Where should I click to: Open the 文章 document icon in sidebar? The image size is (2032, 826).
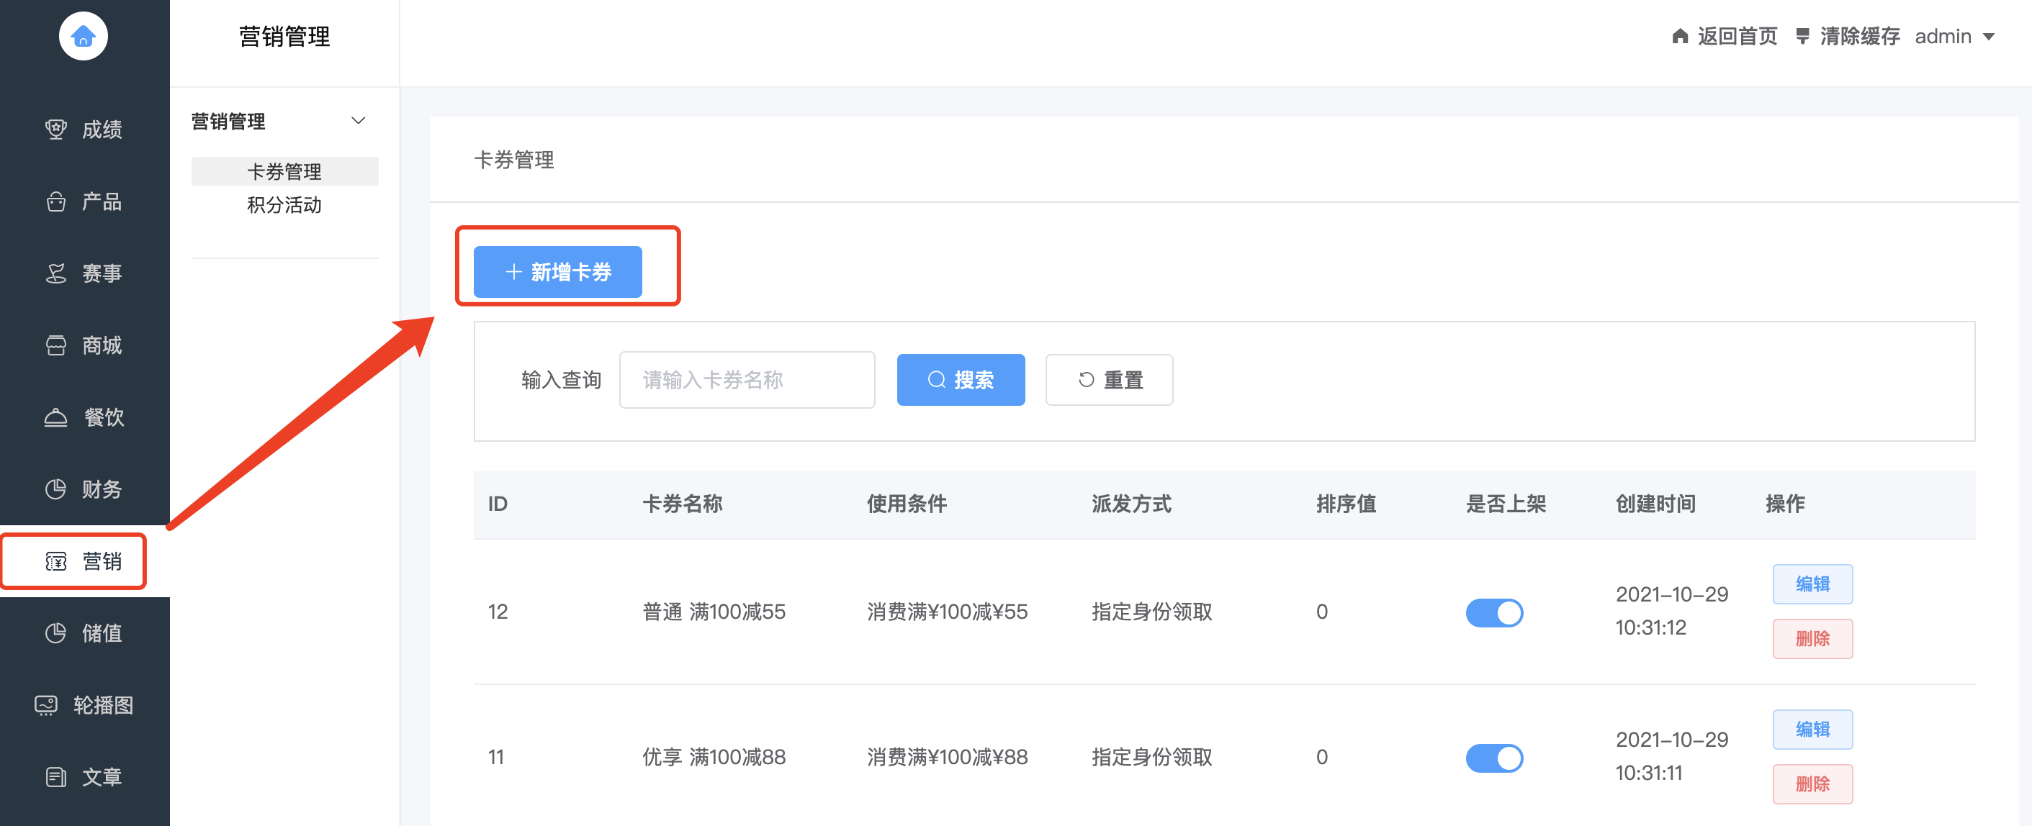pos(56,777)
